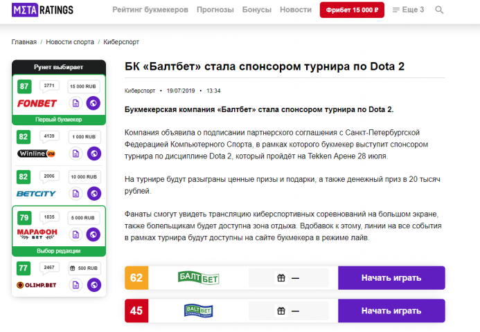The width and height of the screenshot is (480, 332).
Task: Open Olimp.bet 2467 comments bubble
Action: (49, 268)
